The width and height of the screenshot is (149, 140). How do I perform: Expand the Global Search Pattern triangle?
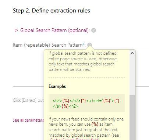(x=16, y=30)
